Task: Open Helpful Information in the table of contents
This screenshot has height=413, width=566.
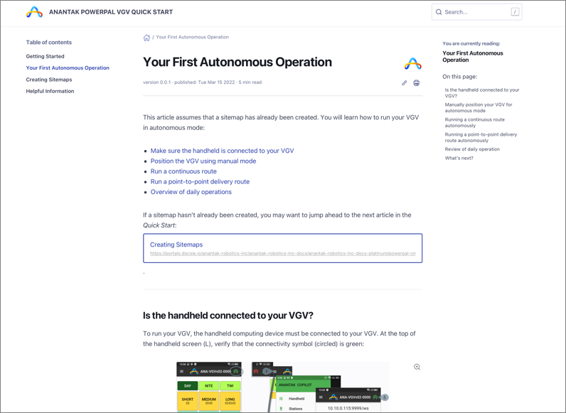Action: (50, 91)
